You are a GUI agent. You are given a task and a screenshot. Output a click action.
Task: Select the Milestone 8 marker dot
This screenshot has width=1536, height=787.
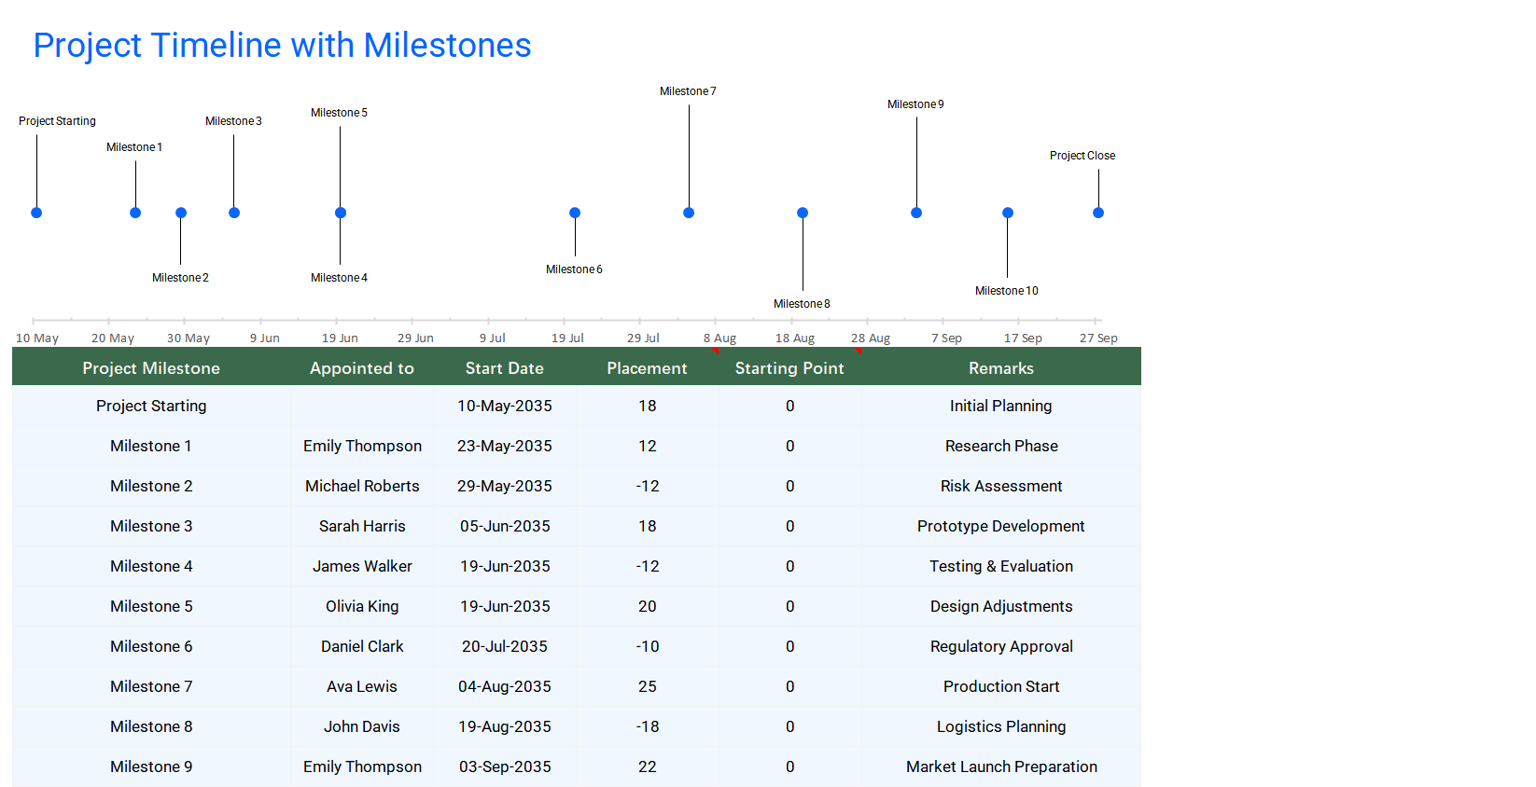click(x=803, y=213)
